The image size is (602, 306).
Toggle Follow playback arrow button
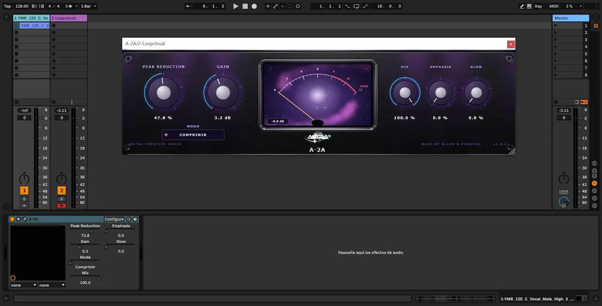pos(189,6)
